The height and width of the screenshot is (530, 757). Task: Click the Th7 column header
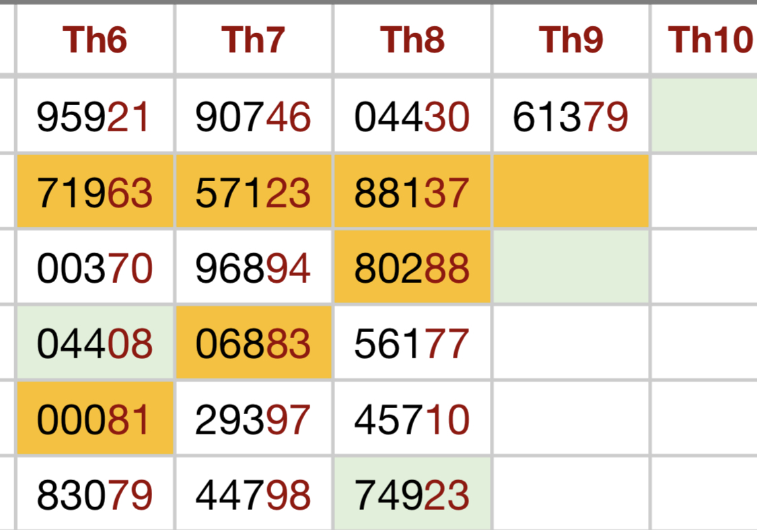254,40
